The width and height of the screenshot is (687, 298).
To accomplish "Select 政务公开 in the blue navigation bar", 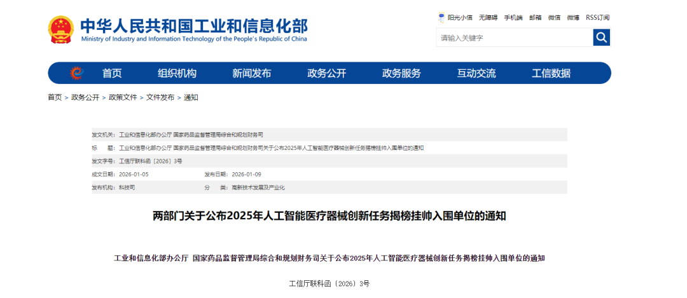I will click(326, 73).
